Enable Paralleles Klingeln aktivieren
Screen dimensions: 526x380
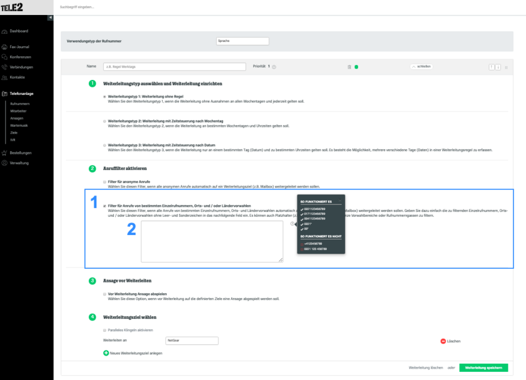click(x=105, y=330)
